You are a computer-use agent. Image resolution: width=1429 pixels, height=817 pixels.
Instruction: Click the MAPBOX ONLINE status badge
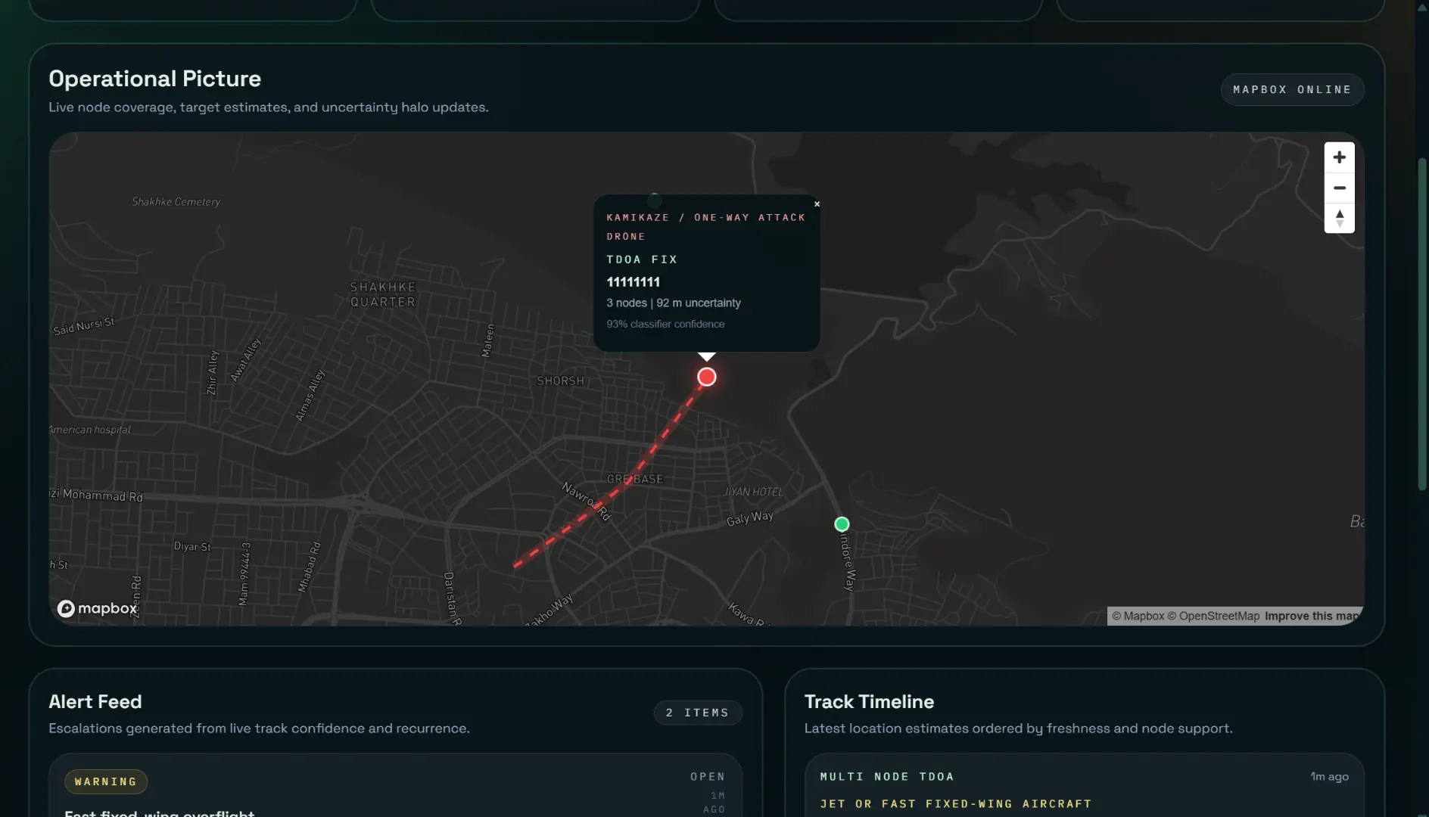point(1292,90)
